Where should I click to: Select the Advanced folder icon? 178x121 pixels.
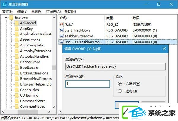coord(17,23)
